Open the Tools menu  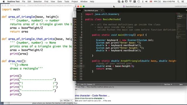(x=67, y=1)
